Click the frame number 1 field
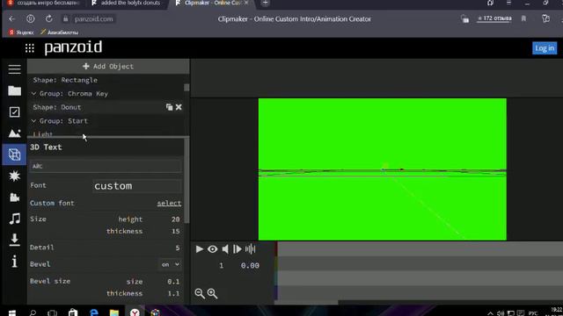The image size is (563, 316). (x=221, y=265)
